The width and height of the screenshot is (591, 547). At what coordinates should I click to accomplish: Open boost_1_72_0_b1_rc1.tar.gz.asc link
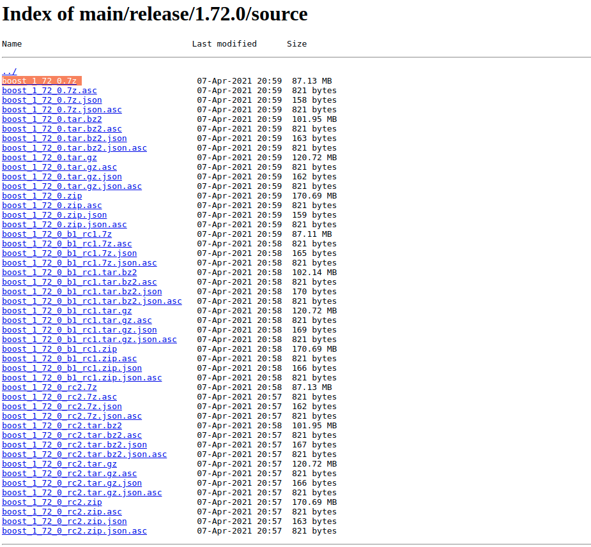pyautogui.click(x=77, y=320)
